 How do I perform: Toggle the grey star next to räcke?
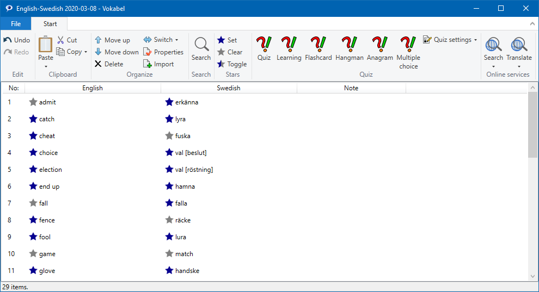[x=169, y=220]
